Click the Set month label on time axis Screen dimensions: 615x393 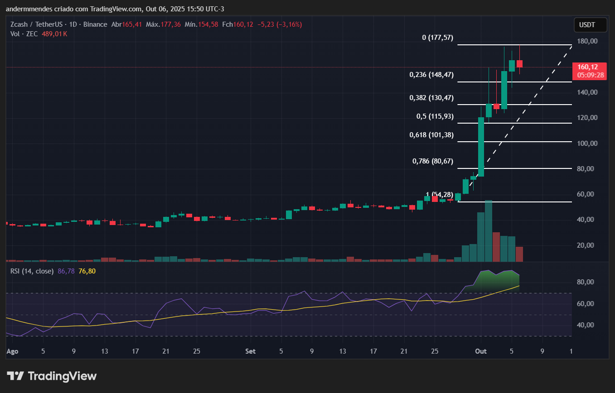tap(250, 351)
